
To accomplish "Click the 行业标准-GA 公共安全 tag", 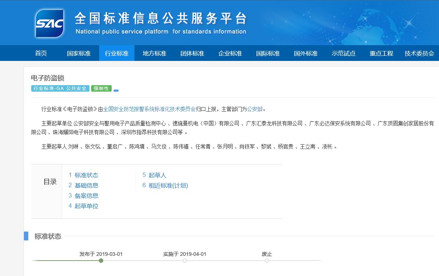I will (x=60, y=88).
